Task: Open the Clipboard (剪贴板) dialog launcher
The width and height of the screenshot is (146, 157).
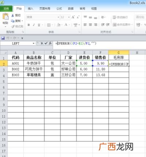Action: tap(23, 32)
